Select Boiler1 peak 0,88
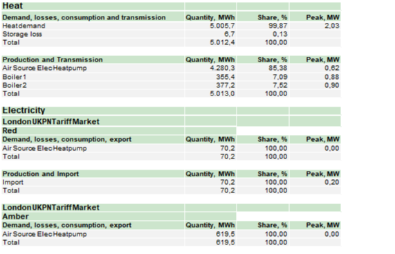Viewport: 395px width, 254px height. point(332,77)
